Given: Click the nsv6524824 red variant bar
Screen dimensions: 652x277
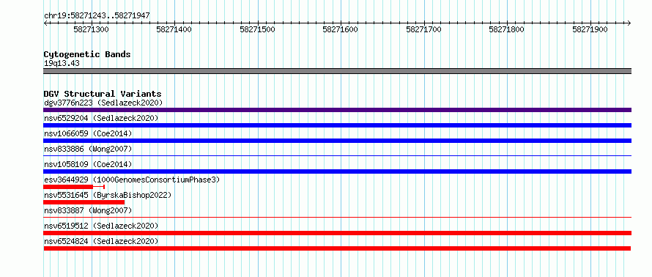Looking at the screenshot, I should point(337,248).
